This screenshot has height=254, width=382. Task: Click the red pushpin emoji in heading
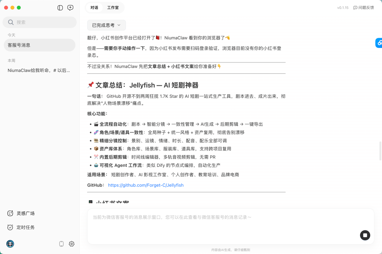point(91,85)
